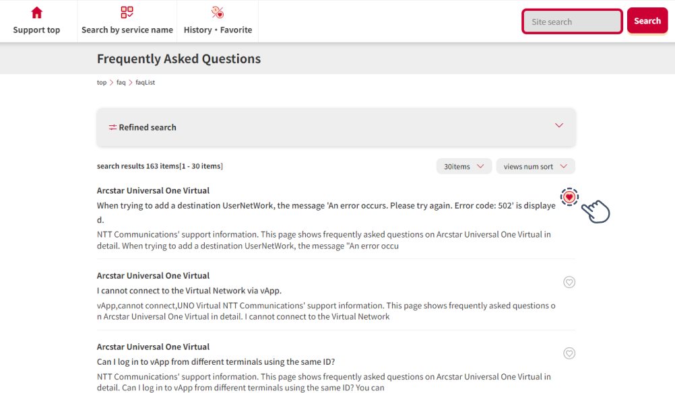The height and width of the screenshot is (393, 675).
Task: Open the 30items per page dropdown
Action: (x=463, y=166)
